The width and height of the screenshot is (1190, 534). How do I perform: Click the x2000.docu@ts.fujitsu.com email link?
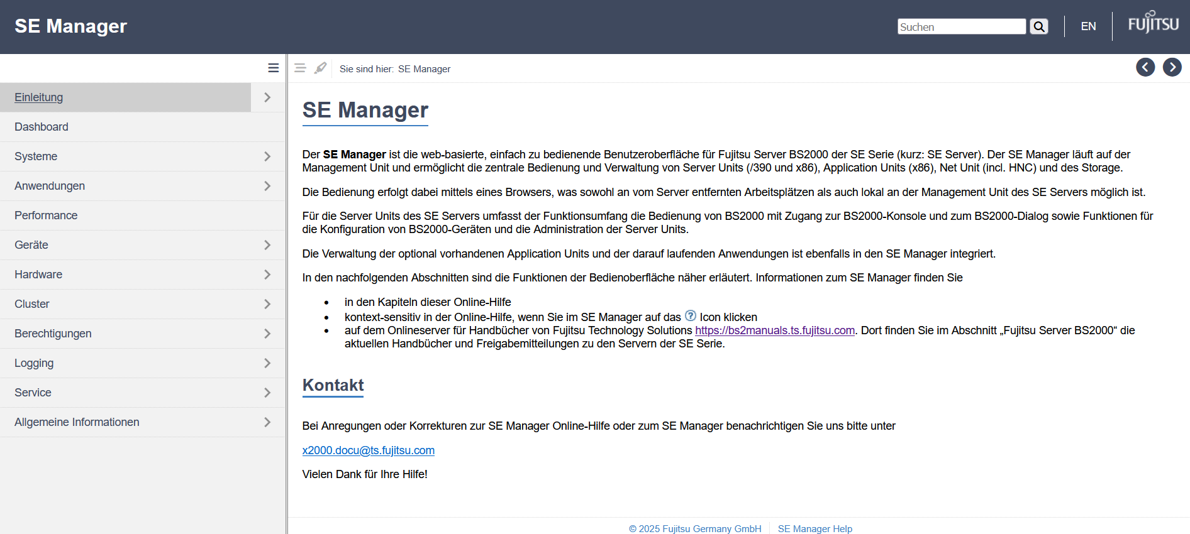[x=368, y=450]
